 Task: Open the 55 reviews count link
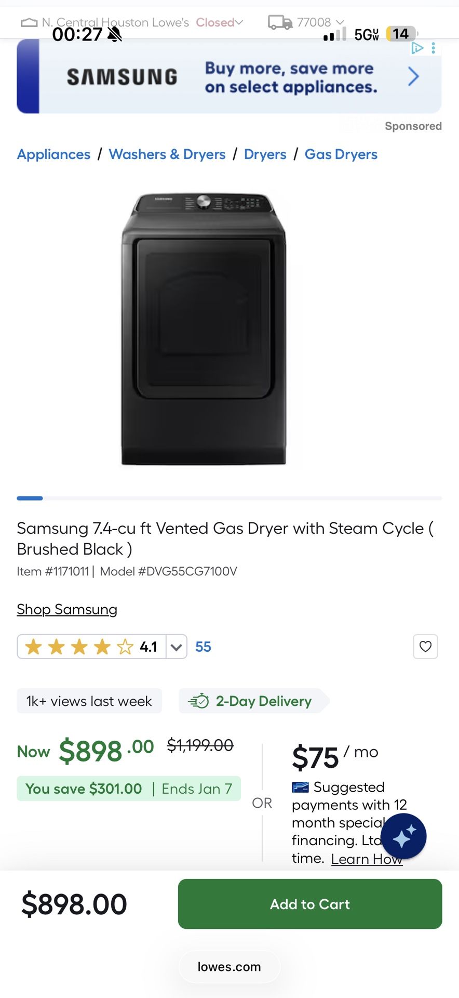click(203, 647)
